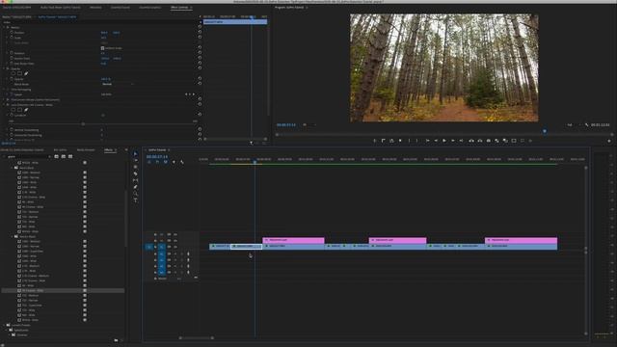Viewport: 617px width, 347px height.
Task: Open Program monitor wrench settings
Action: click(586, 125)
